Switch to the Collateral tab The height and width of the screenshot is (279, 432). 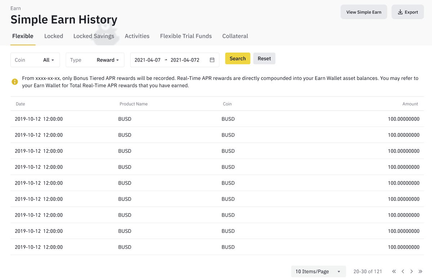pyautogui.click(x=235, y=36)
